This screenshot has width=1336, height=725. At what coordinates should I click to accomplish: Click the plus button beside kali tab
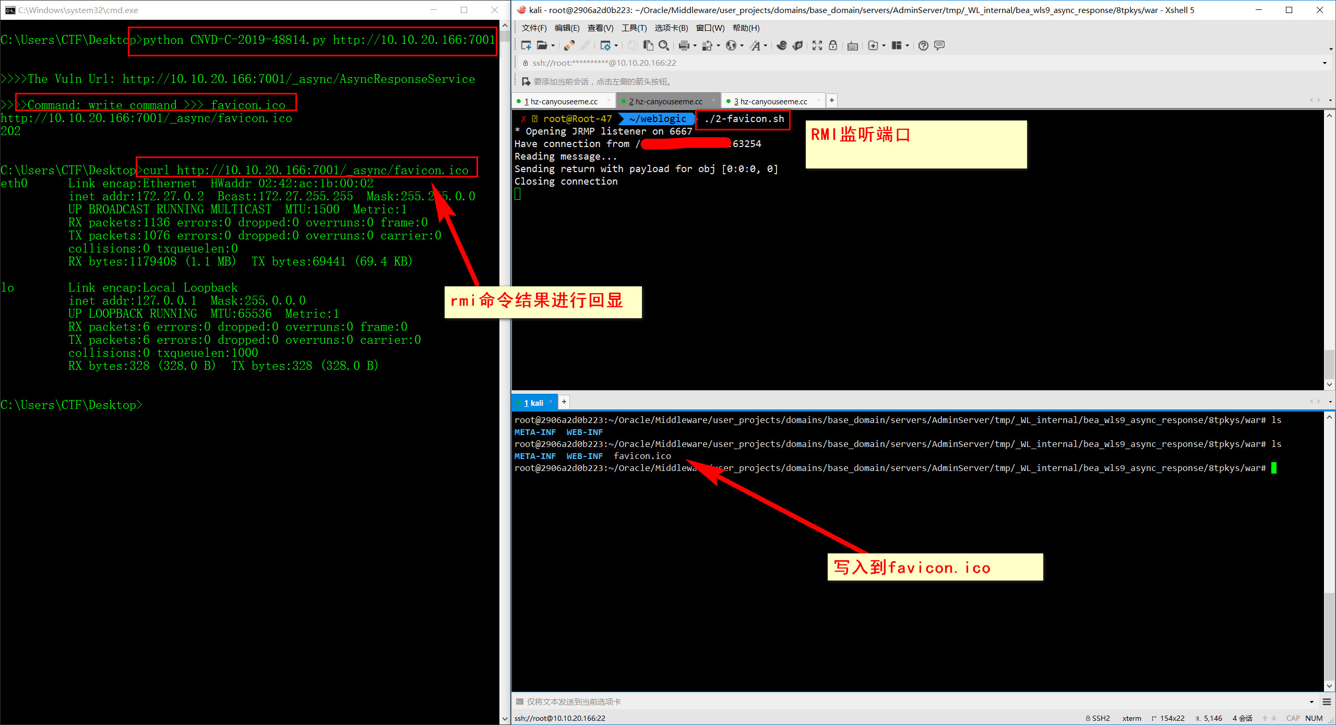(564, 402)
